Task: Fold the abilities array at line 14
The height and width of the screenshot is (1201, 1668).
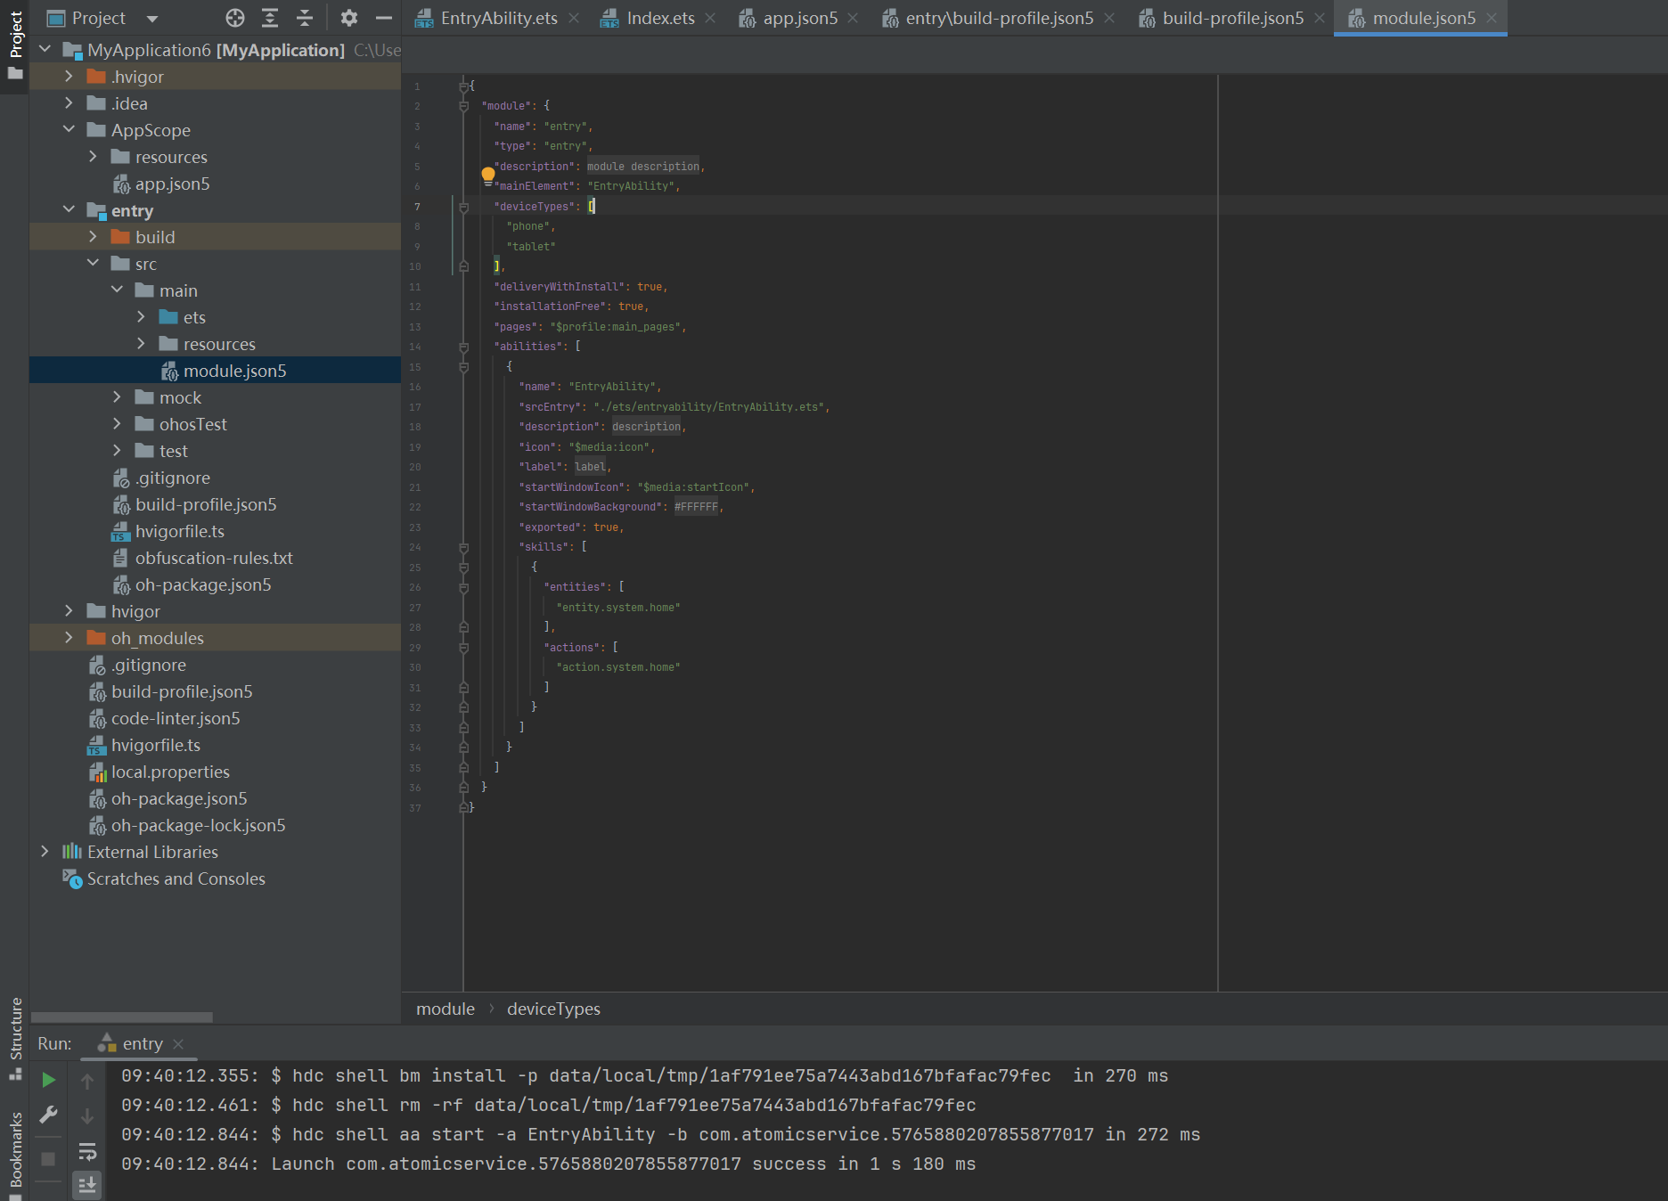Action: coord(463,347)
